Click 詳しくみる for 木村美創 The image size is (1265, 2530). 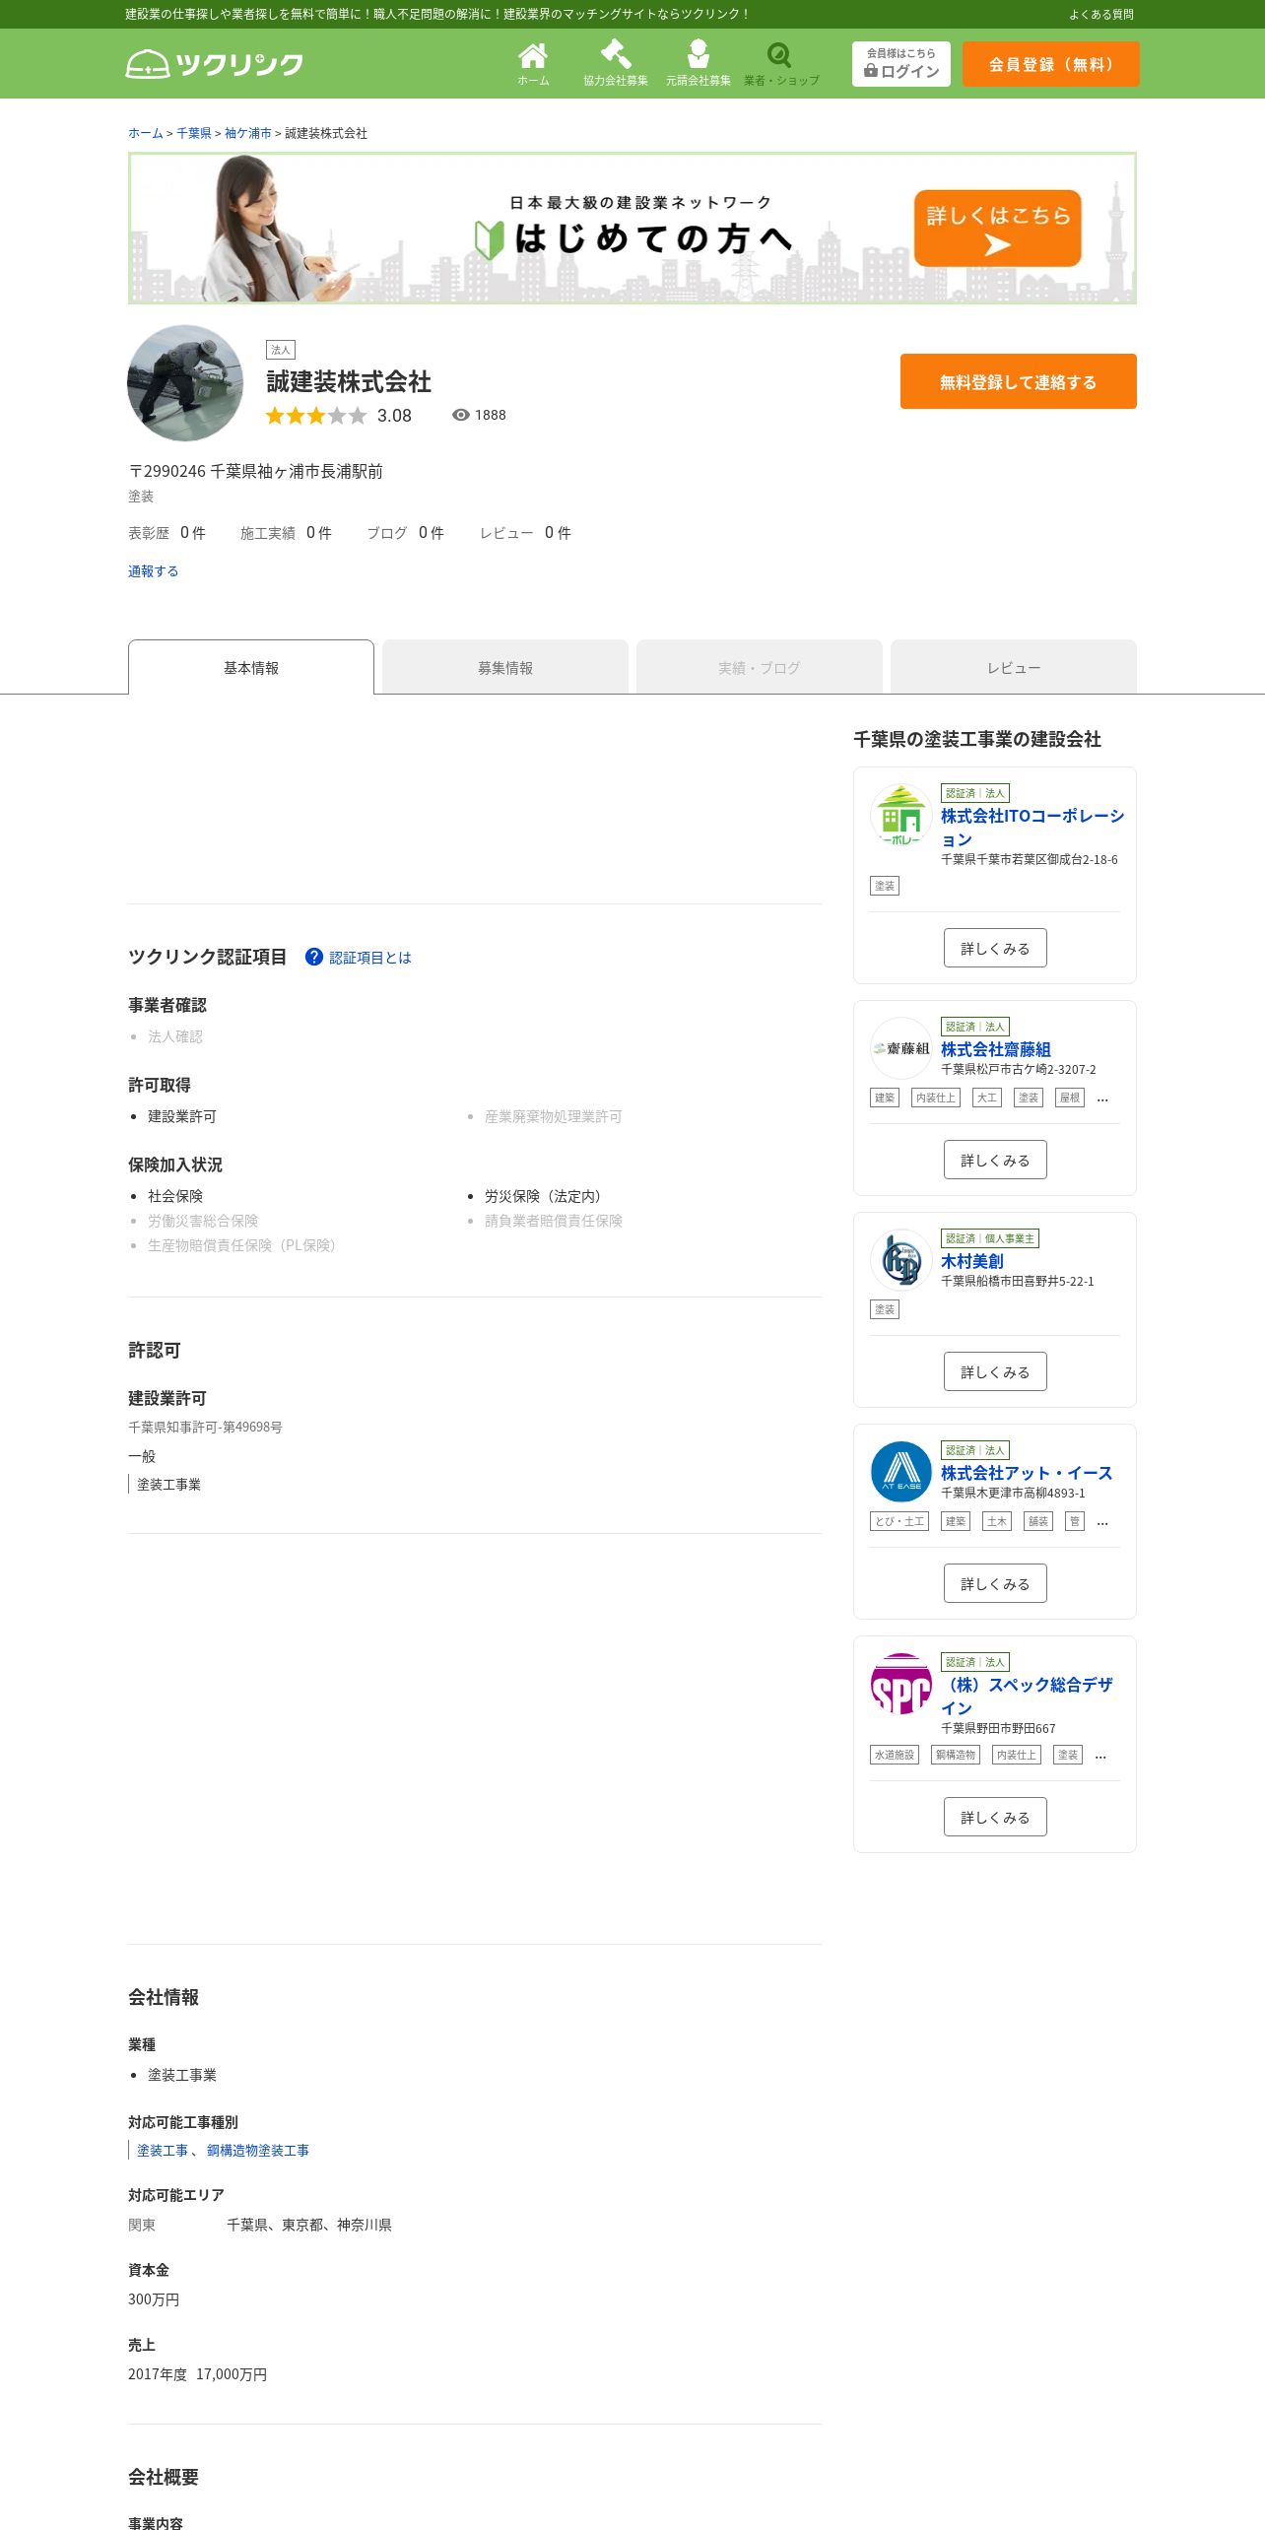pyautogui.click(x=995, y=1371)
